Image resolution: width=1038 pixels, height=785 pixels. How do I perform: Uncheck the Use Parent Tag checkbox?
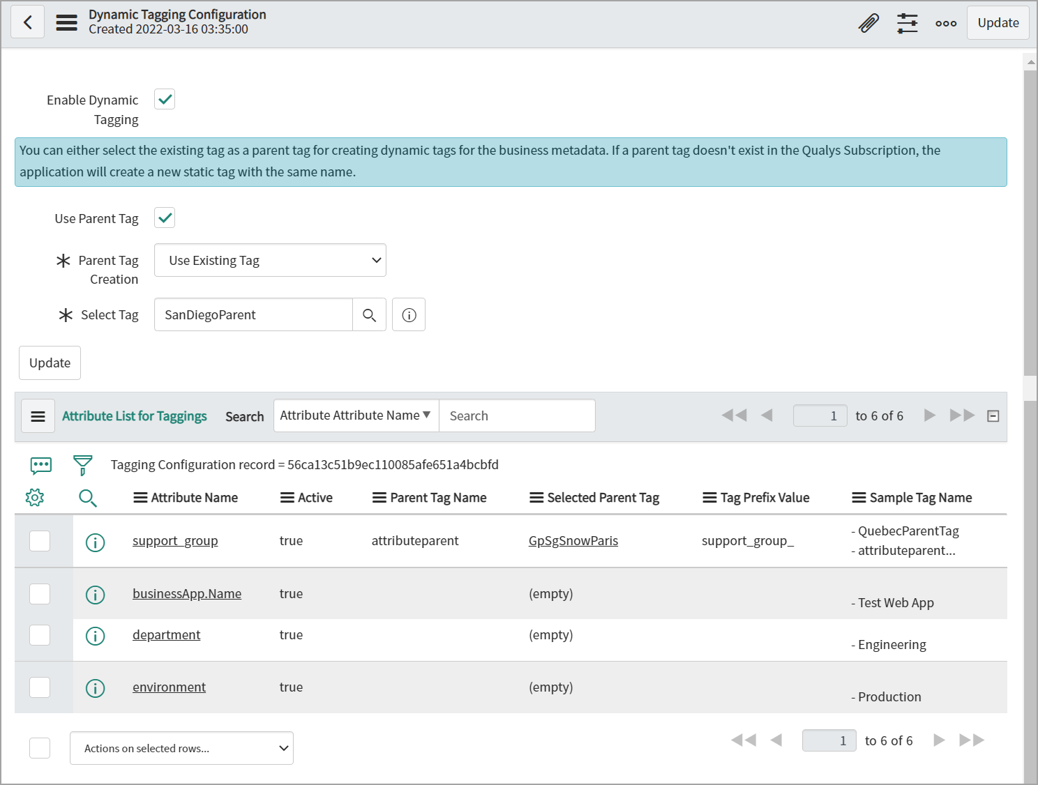click(x=165, y=218)
